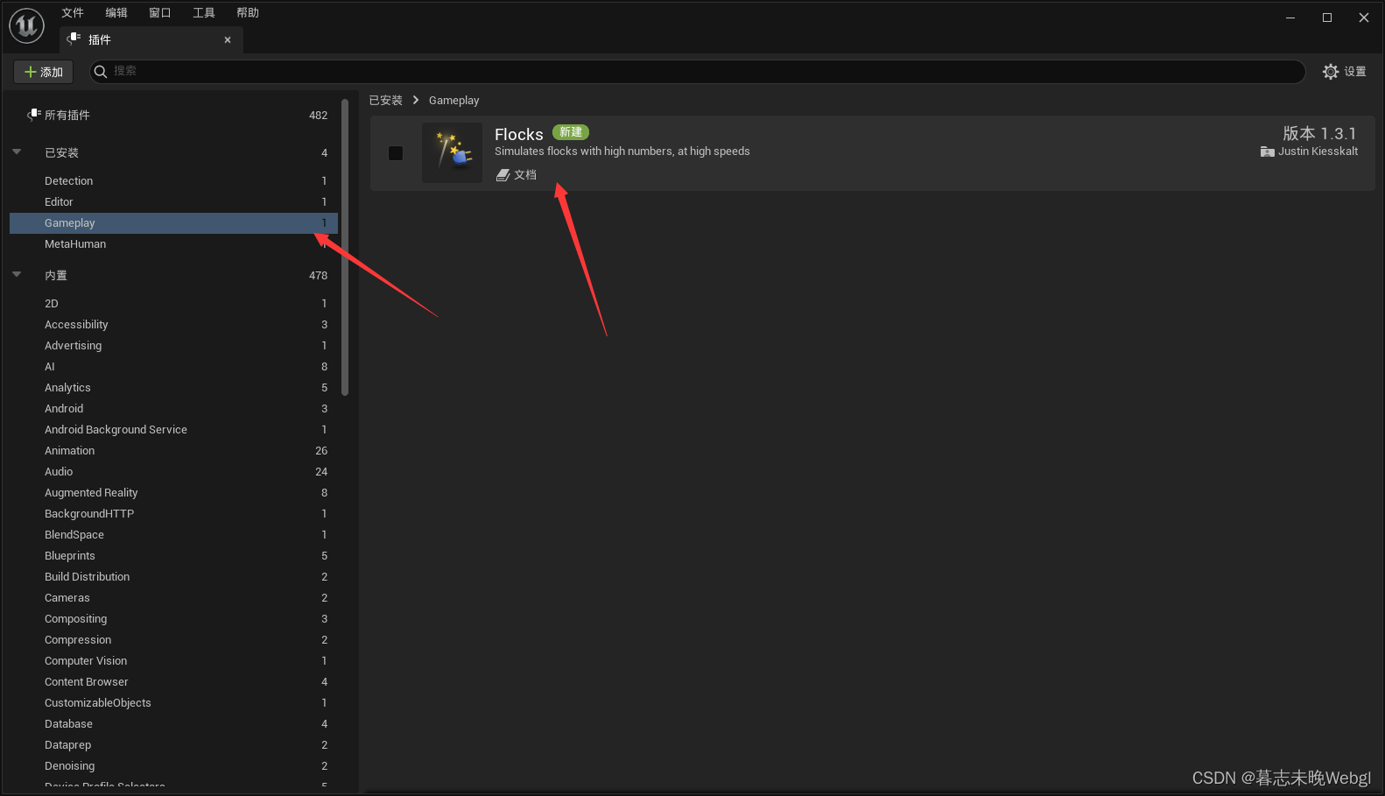Select the CustomizableObjects category
Screen dimensions: 1385x796
pos(173,702)
